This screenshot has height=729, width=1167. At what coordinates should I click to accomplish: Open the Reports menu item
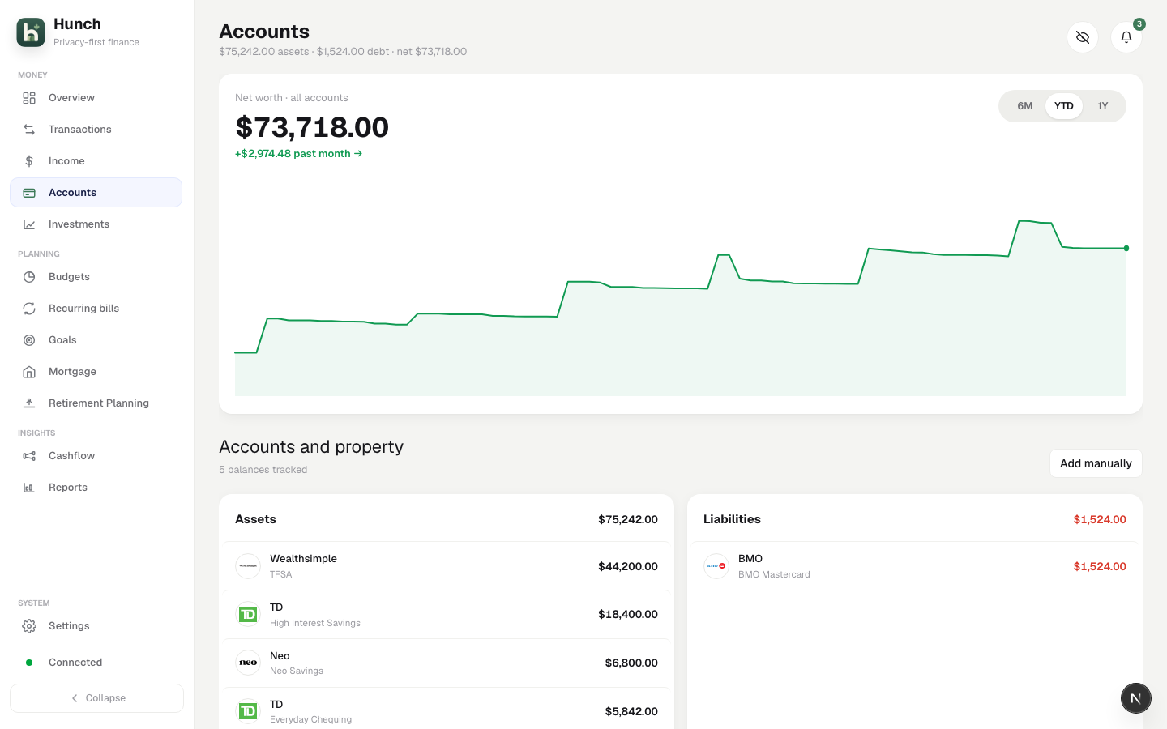click(x=96, y=488)
